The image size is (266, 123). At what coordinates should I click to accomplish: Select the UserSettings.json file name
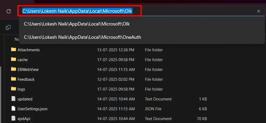[x=32, y=109]
